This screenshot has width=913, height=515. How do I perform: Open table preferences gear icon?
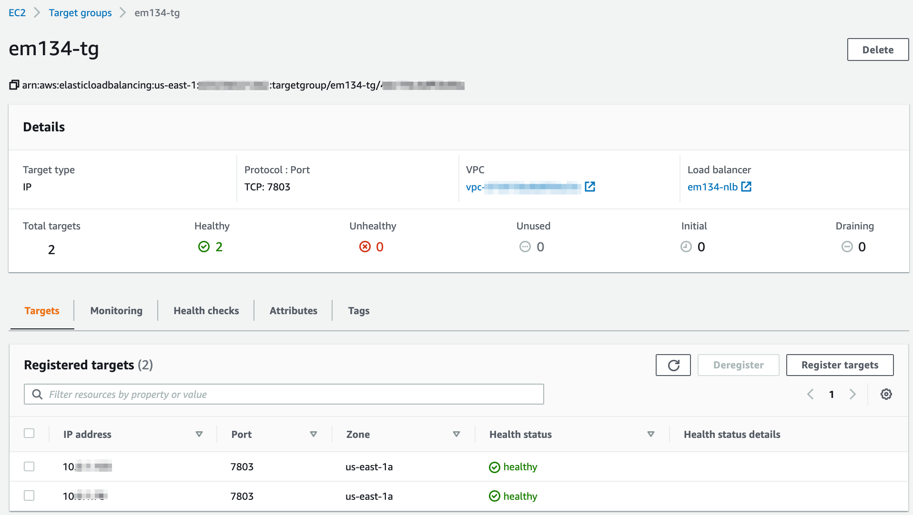pyautogui.click(x=886, y=394)
